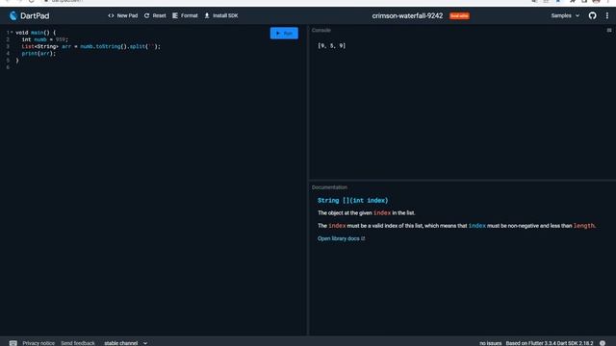Click the 'Based on Flutter 3.3.4' version text
This screenshot has width=616, height=346.
550,343
